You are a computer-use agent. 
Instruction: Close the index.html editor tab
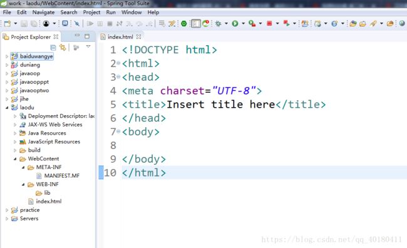(x=139, y=37)
